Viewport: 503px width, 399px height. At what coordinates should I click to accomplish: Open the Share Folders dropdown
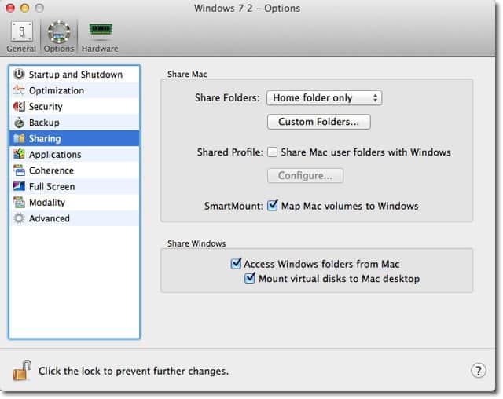[324, 97]
